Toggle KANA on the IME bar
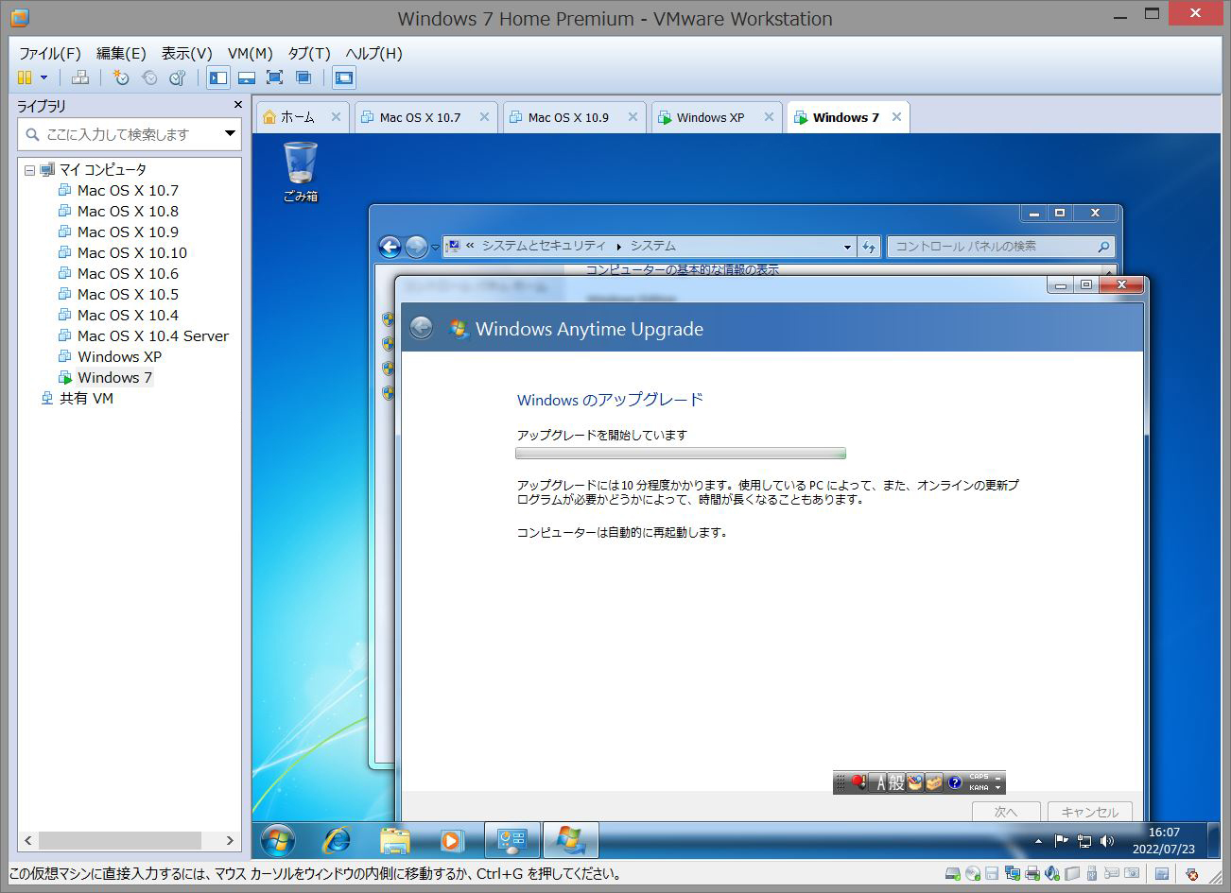Screen dimensions: 1231x893 pos(979,787)
